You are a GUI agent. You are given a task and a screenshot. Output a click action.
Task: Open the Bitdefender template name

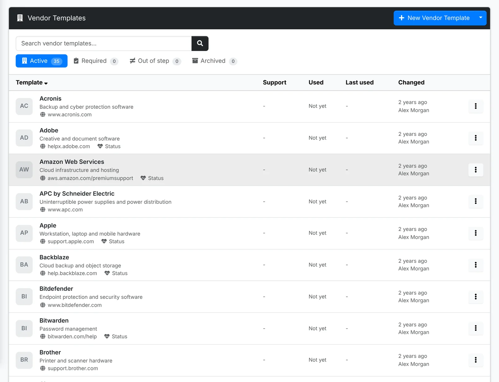click(56, 289)
